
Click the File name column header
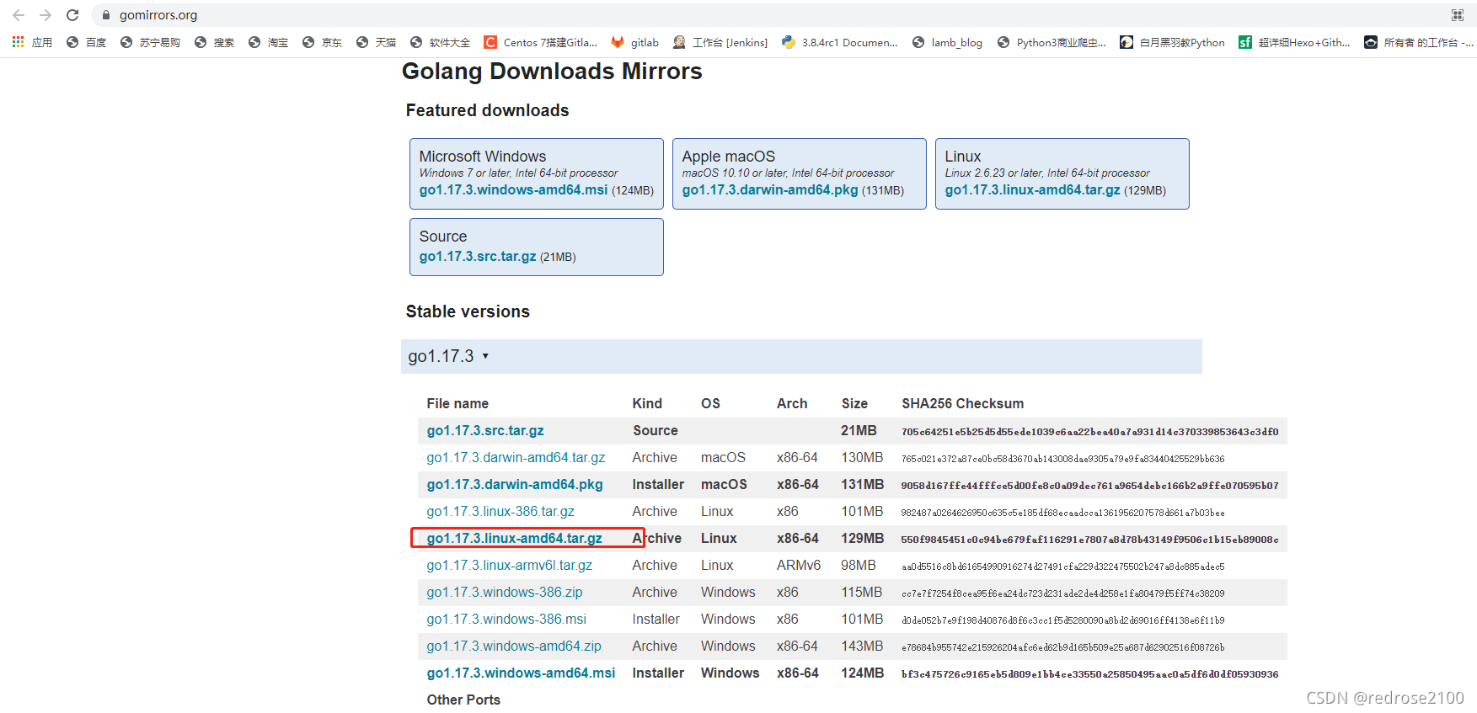(458, 403)
